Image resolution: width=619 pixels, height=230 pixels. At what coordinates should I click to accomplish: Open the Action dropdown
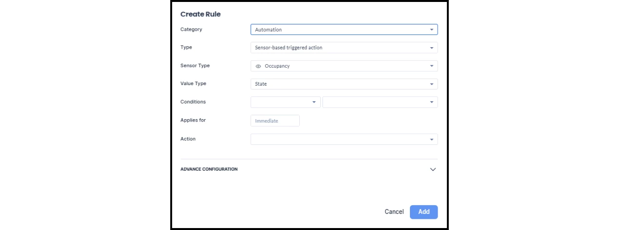341,140
